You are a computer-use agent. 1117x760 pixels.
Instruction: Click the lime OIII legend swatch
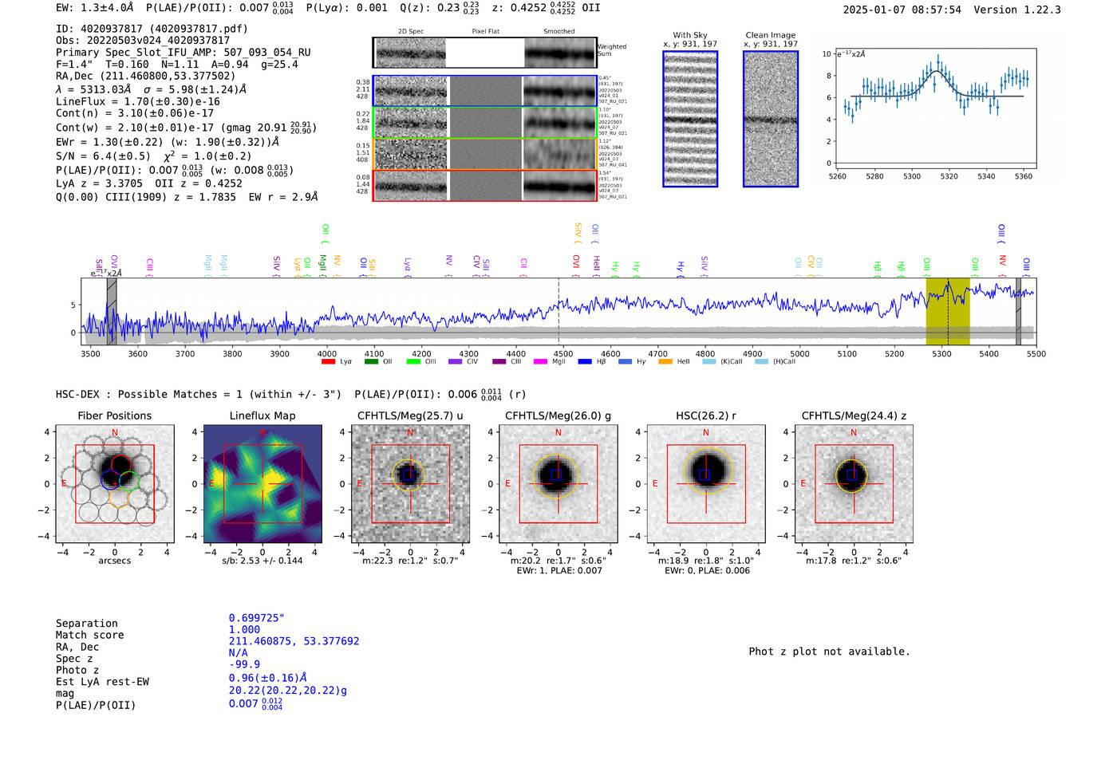click(413, 362)
